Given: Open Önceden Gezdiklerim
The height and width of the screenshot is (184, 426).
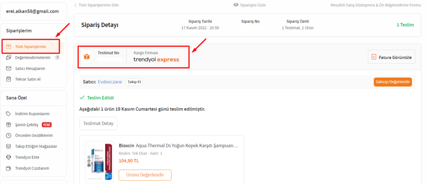Looking at the screenshot, I should (34, 136).
